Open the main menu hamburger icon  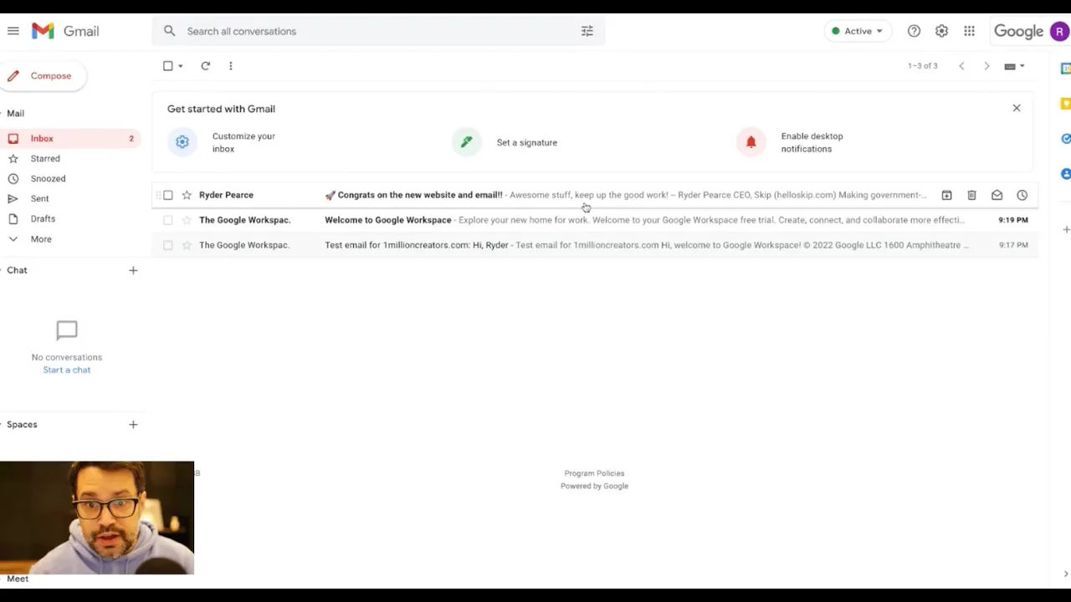[13, 31]
